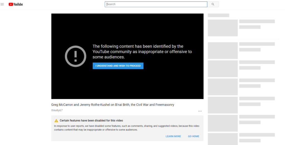Open channel thkelly67
Screen dimensions: 285x145
57,110
